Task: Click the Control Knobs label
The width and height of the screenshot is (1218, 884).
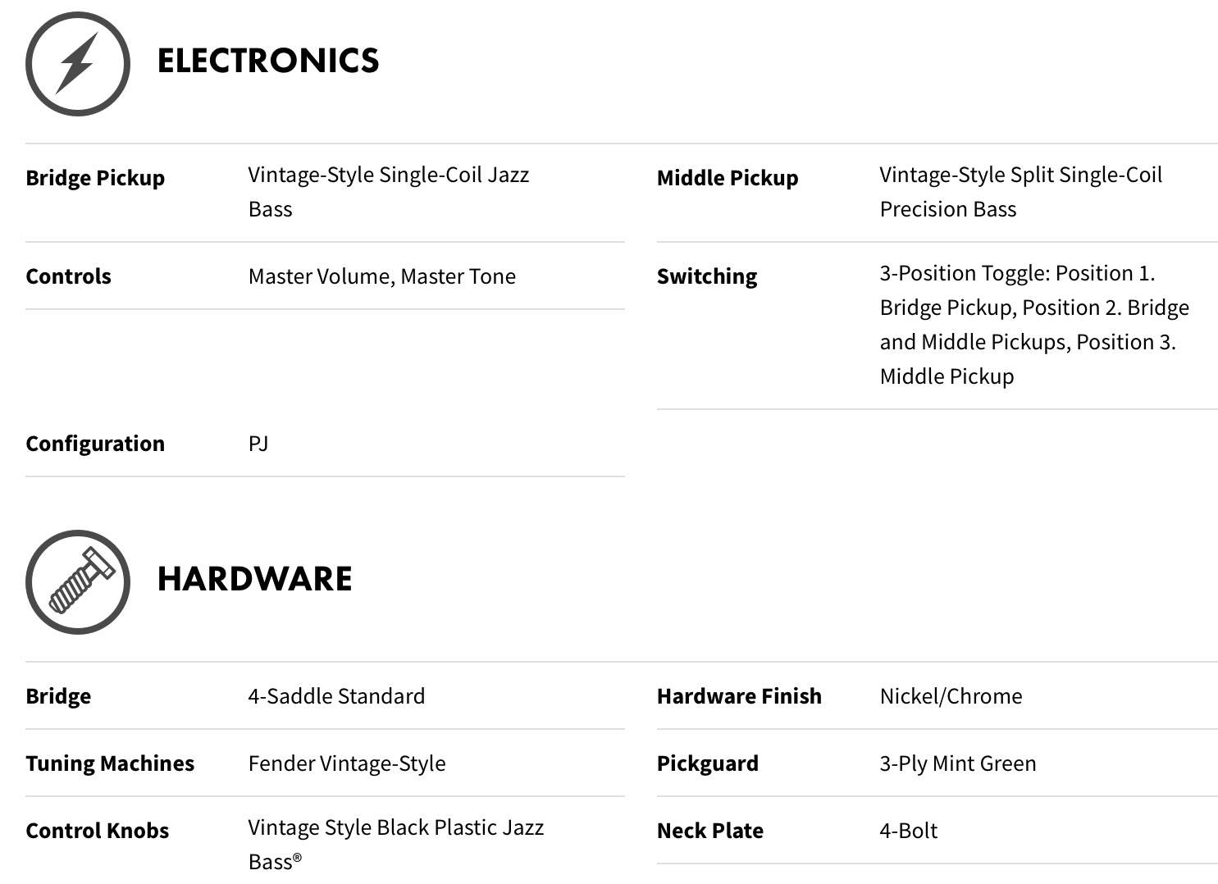Action: (x=98, y=831)
